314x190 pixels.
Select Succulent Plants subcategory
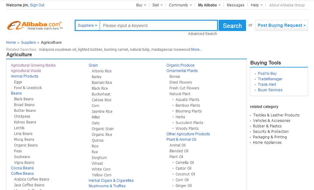189,123
